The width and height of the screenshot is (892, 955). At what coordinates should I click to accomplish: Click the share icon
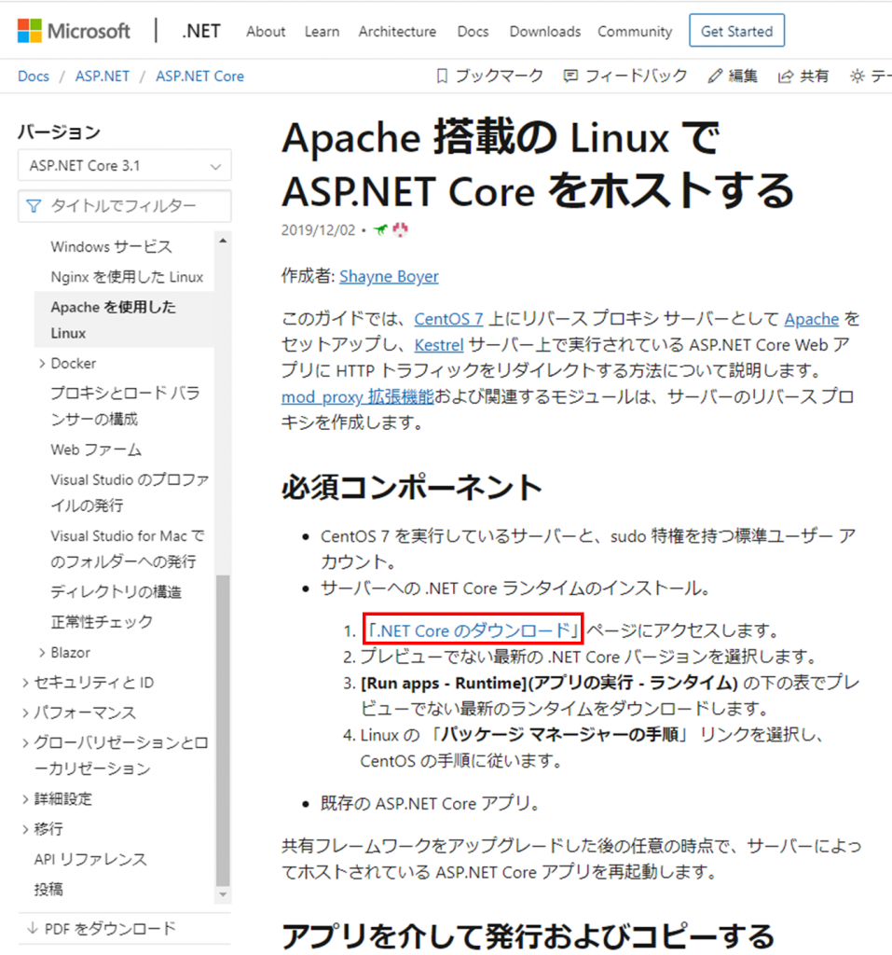point(786,76)
